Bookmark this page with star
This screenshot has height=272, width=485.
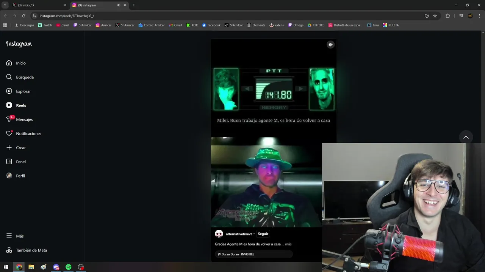(435, 16)
